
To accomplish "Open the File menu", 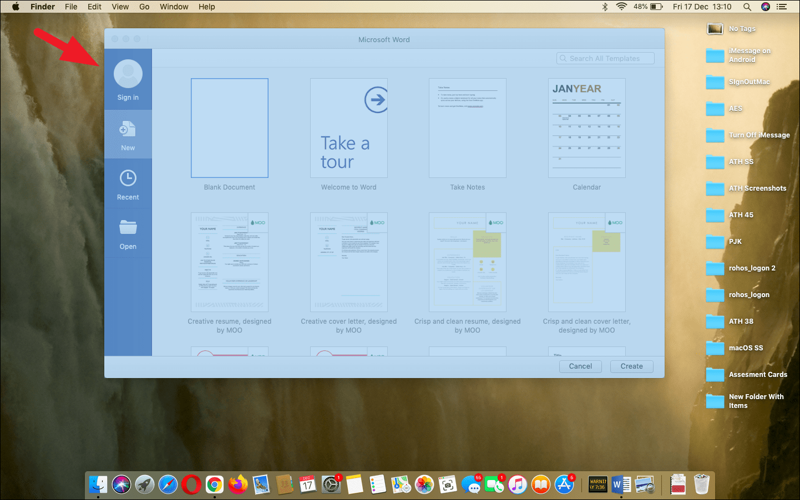I will (71, 7).
